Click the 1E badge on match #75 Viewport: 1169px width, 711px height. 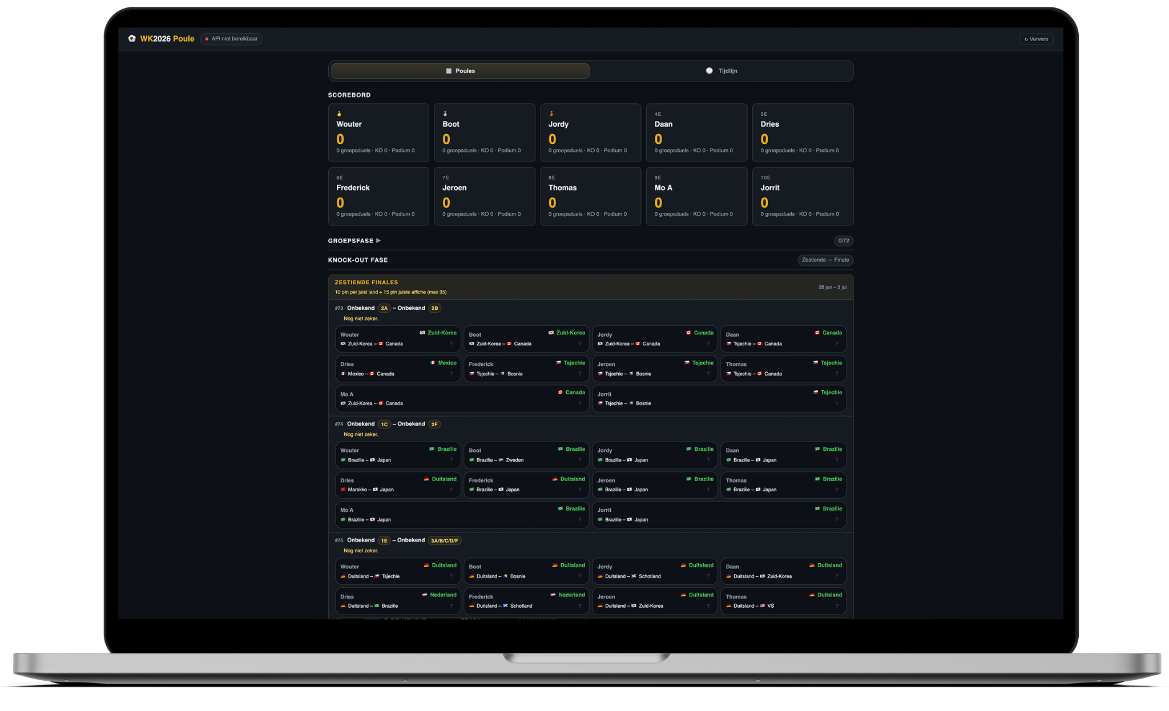[x=384, y=540]
